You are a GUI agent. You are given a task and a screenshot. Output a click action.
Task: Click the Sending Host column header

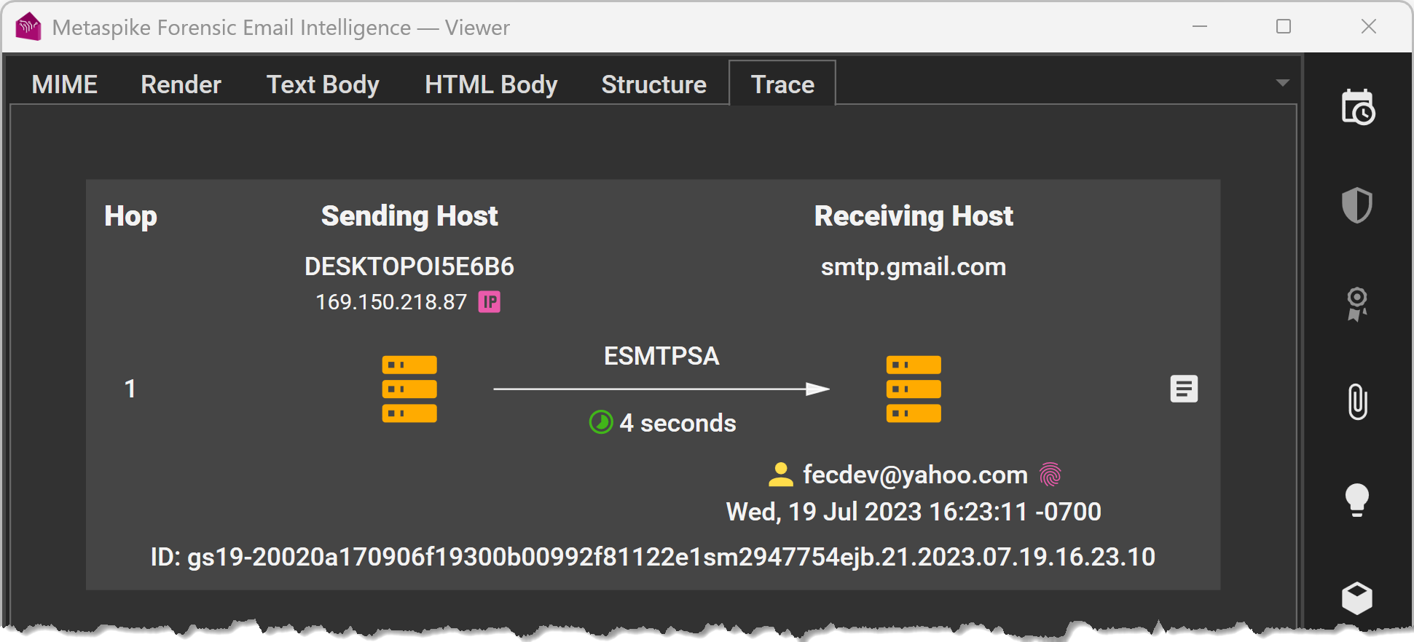409,216
